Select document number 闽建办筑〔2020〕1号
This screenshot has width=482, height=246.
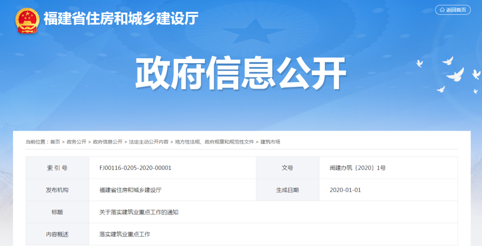[357, 168]
